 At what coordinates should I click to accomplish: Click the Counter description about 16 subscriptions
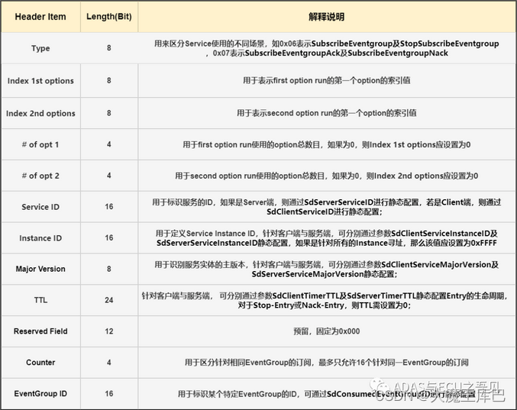[x=326, y=363]
